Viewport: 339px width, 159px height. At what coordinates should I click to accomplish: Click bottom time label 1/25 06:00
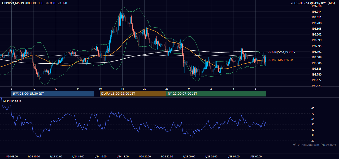[255, 157]
